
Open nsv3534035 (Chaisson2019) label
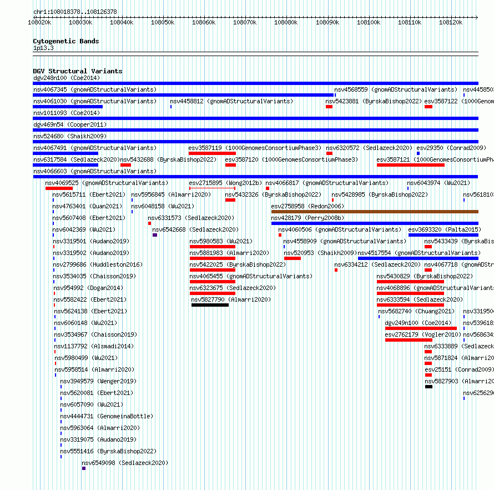click(x=94, y=276)
